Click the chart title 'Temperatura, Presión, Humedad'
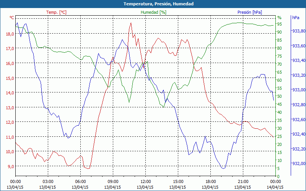306x191 pixels. pyautogui.click(x=158, y=4)
